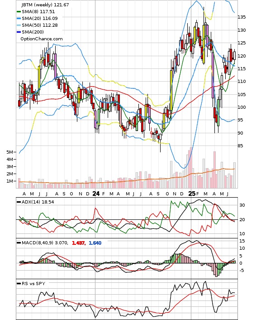Click the green SMA(8) legend swatch
This screenshot has height=320, width=256.
[x=19, y=12]
